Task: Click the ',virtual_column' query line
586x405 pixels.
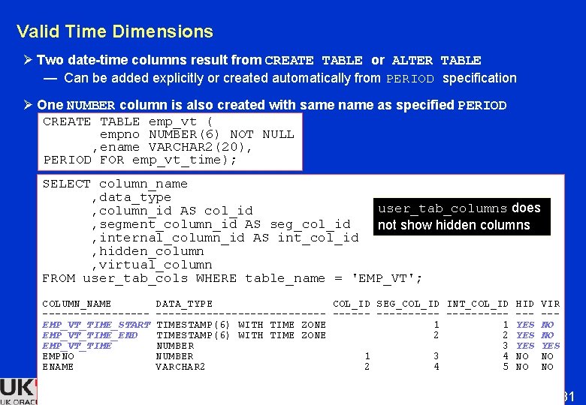Action: (x=152, y=265)
